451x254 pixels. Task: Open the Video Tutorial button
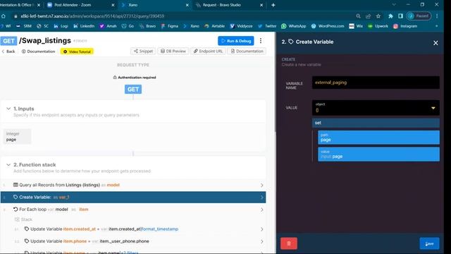point(77,52)
